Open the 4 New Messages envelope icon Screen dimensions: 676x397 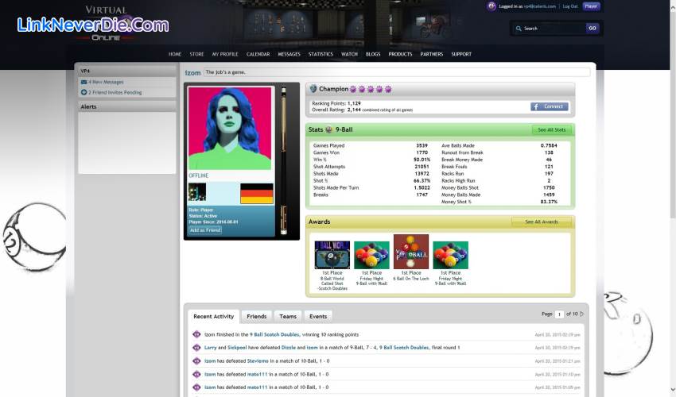(x=84, y=82)
